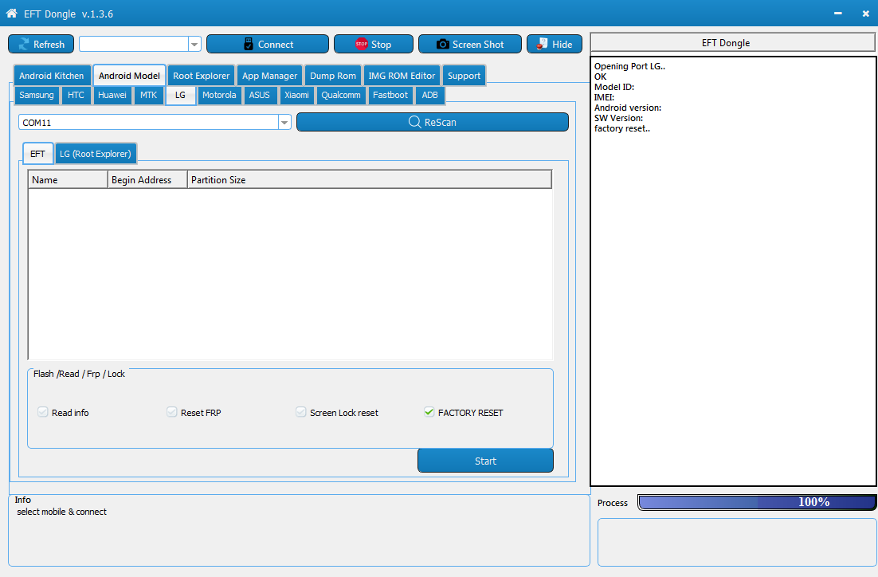The height and width of the screenshot is (577, 878).
Task: Select the Xiaomi tab
Action: coord(296,95)
